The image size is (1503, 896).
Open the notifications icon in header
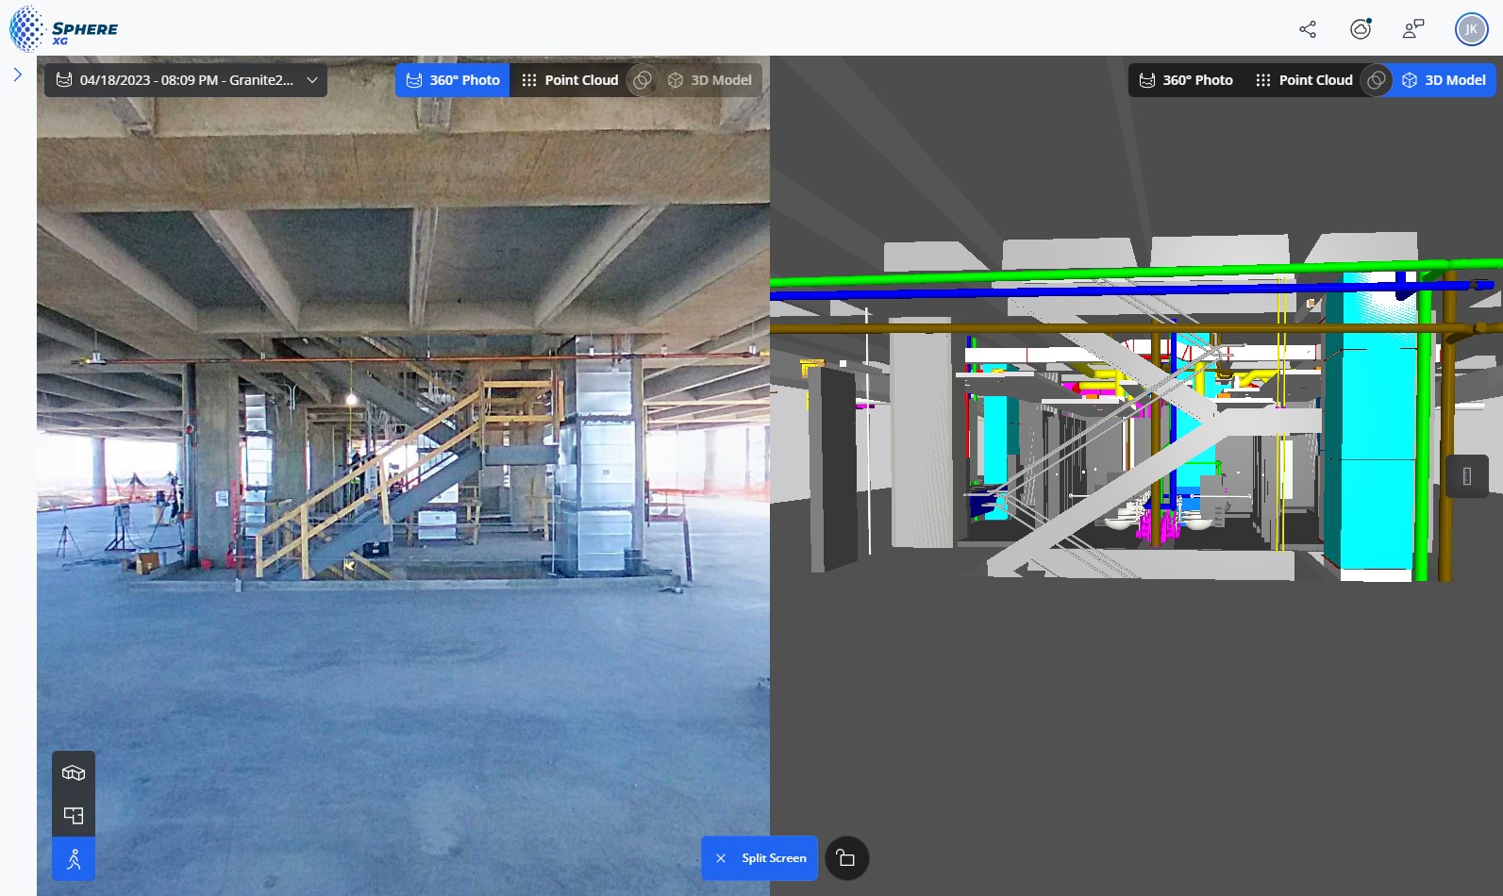[x=1361, y=29]
